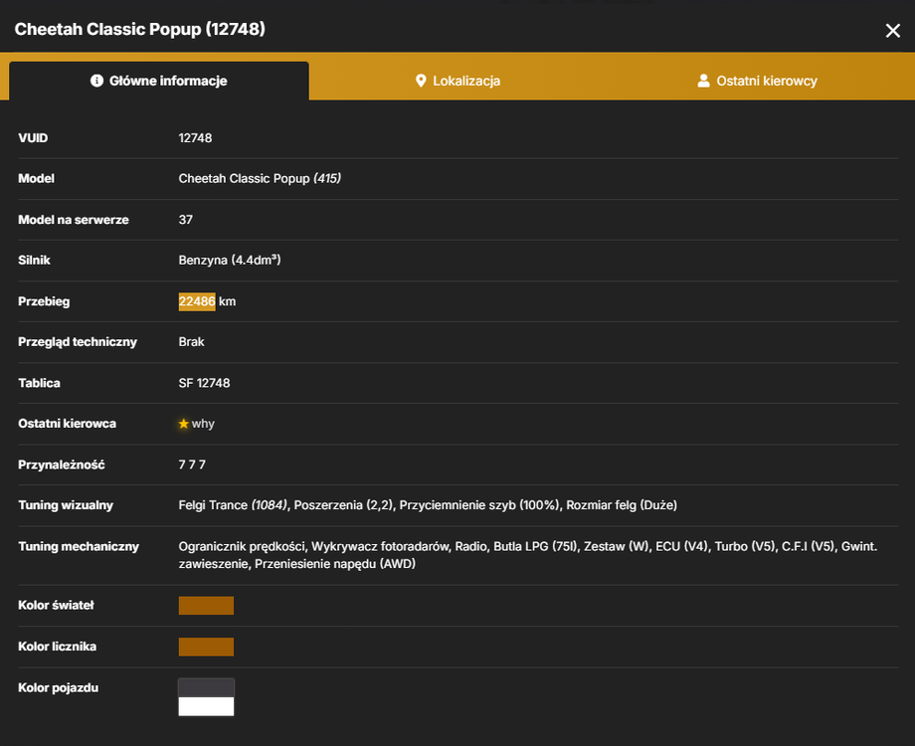The width and height of the screenshot is (915, 746).
Task: Click the white Kolor pojazdu swatch
Action: click(206, 706)
